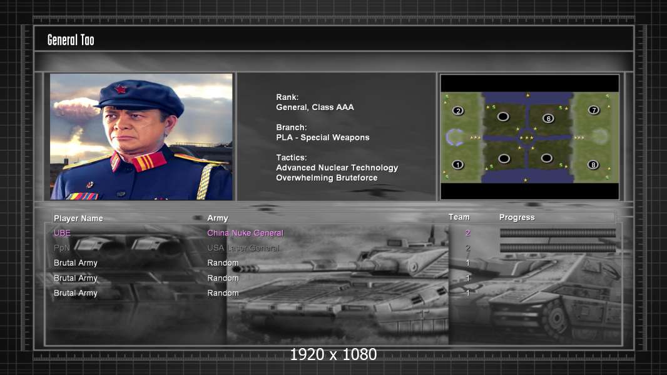Click the "Army" column header

tap(218, 218)
